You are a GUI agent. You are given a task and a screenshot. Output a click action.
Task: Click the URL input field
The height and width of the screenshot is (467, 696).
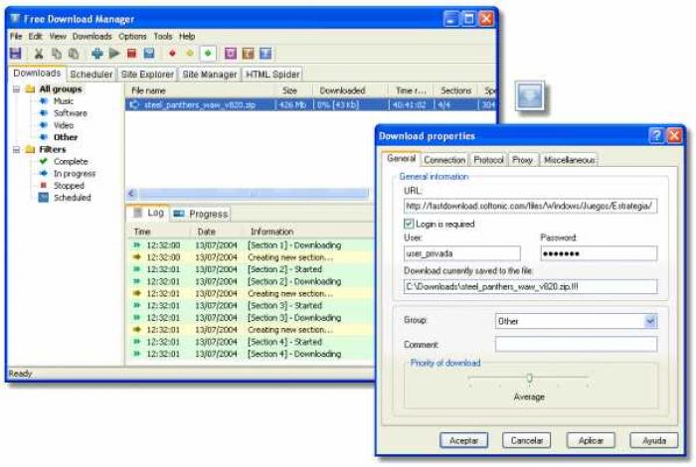click(x=530, y=206)
